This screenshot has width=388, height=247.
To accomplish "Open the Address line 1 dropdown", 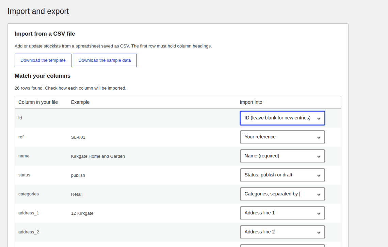I will pos(282,213).
